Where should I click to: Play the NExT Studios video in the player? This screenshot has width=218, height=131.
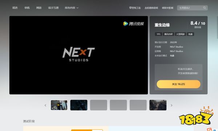[x=78, y=55]
